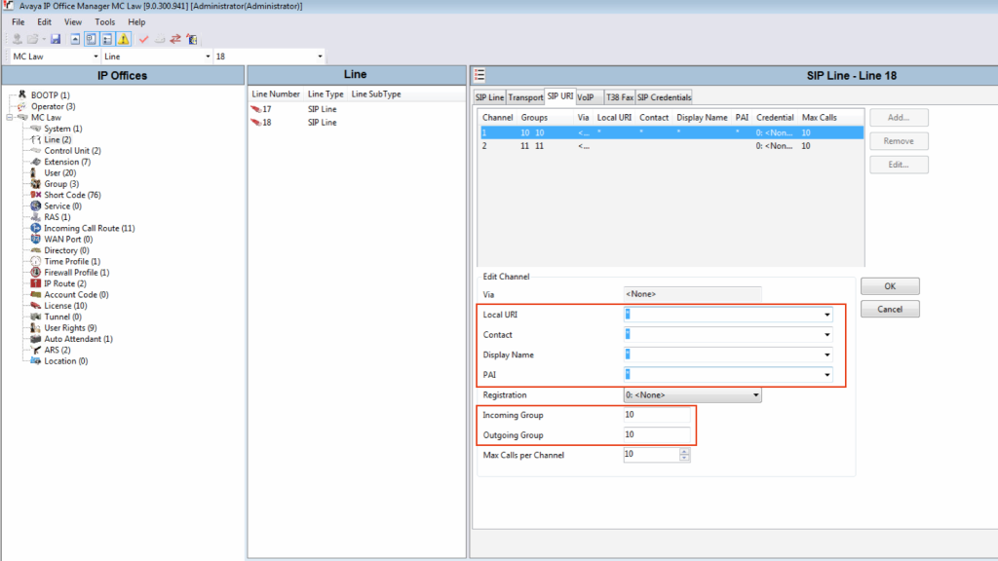Viewport: 998px width, 561px height.
Task: Click the User icon in the tree
Action: (34, 172)
